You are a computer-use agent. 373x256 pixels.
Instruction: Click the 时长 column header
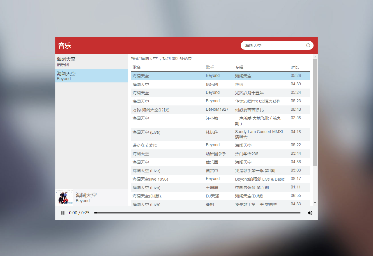pyautogui.click(x=295, y=67)
